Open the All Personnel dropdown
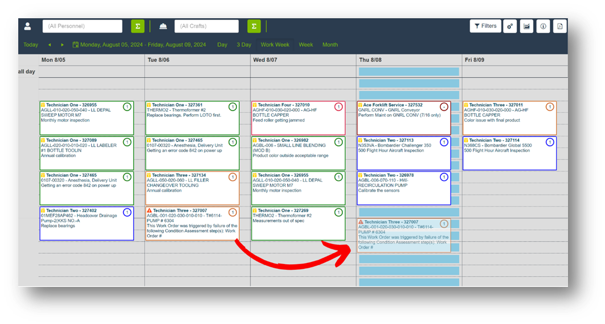Image resolution: width=605 pixels, height=324 pixels. coord(82,26)
